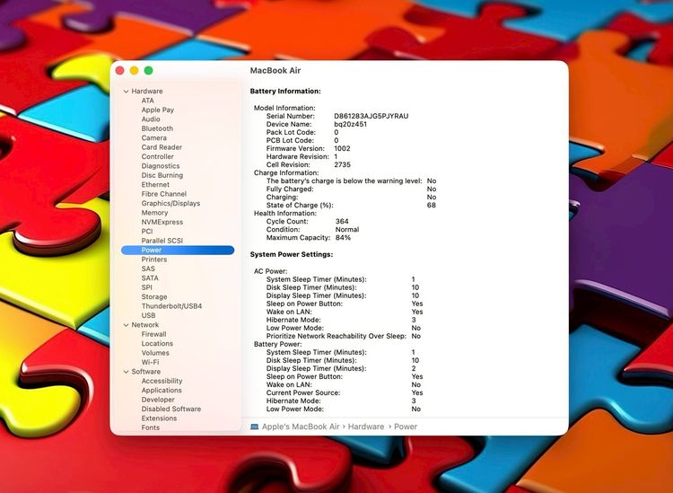Select Graphics/Displays in the sidebar

tap(170, 204)
